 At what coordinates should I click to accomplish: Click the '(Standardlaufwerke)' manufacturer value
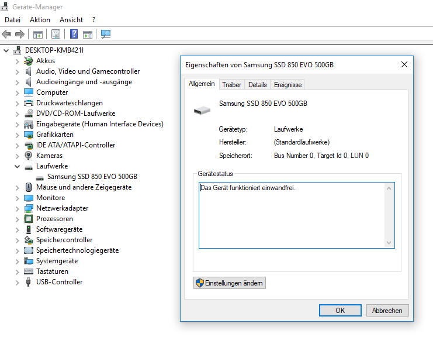coord(302,142)
